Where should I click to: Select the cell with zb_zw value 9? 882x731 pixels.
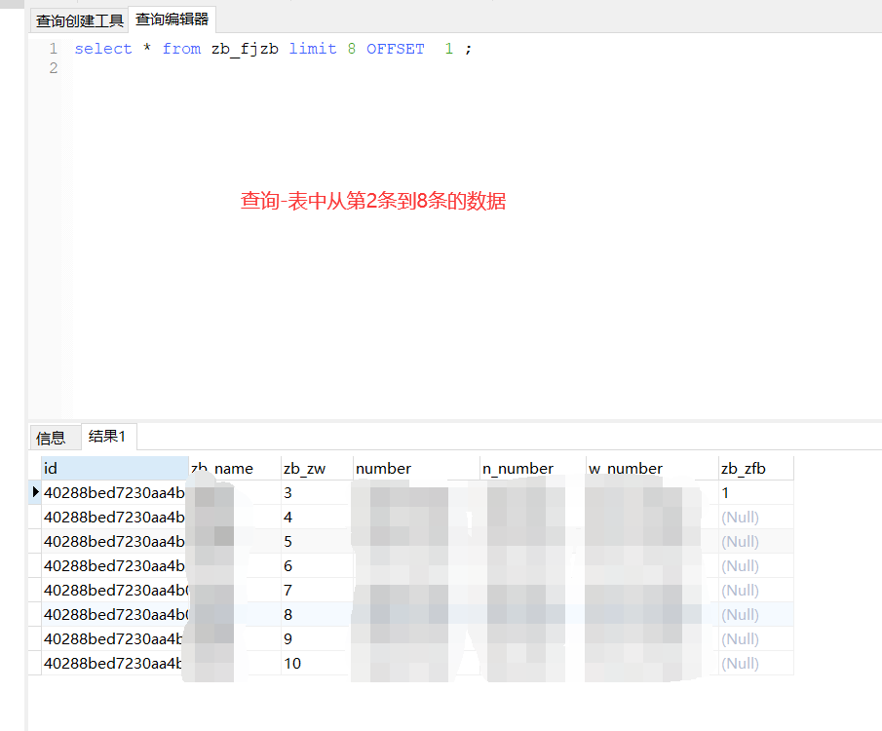click(317, 638)
